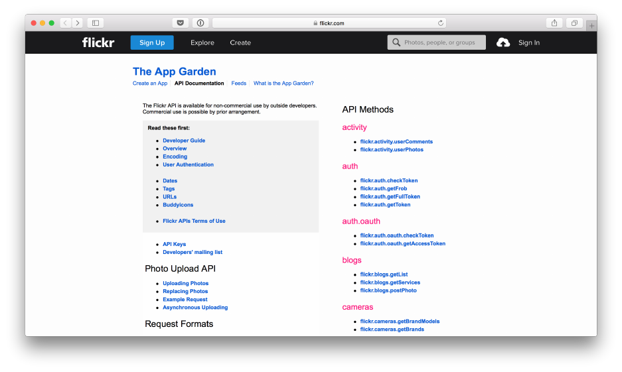Viewport: 622px width, 372px height.
Task: Click the 1Password extension icon
Action: [x=200, y=23]
